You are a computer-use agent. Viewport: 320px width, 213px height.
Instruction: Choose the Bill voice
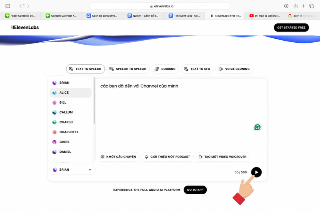tap(70, 103)
